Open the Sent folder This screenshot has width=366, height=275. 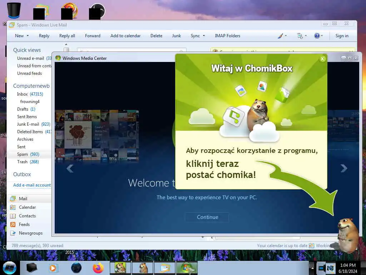coord(21,146)
